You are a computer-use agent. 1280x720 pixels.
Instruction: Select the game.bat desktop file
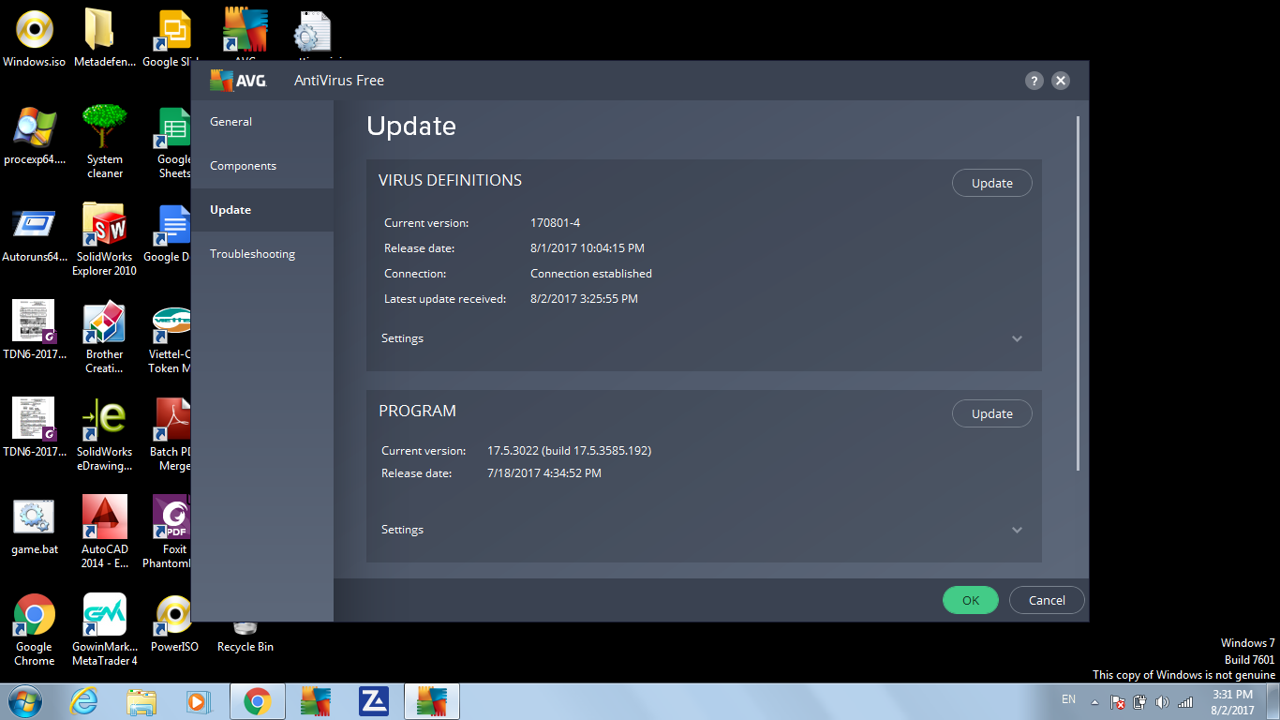[x=35, y=527]
